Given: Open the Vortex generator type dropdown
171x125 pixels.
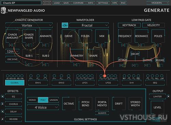Looking at the screenshot, I should point(29,25).
